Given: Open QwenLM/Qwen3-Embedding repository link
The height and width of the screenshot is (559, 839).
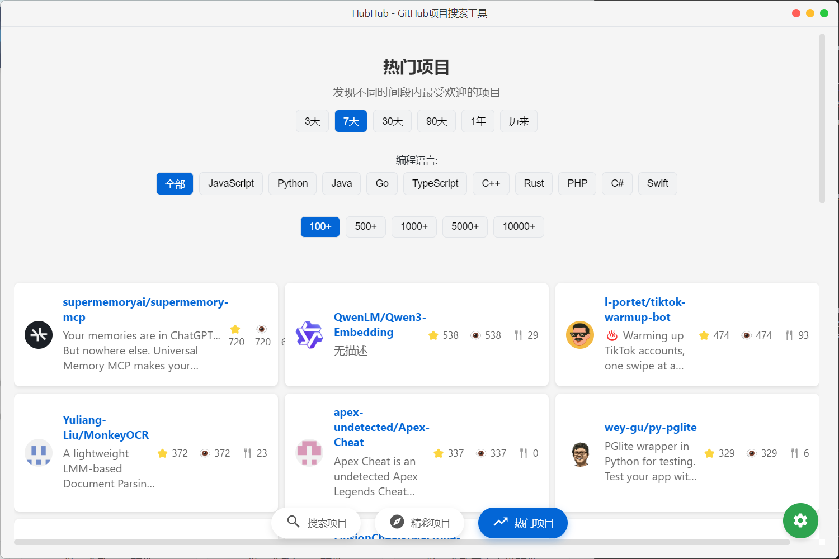Looking at the screenshot, I should pos(380,325).
